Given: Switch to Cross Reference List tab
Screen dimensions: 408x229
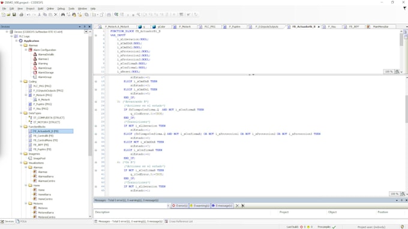Looking at the screenshot, I should pos(179,221).
